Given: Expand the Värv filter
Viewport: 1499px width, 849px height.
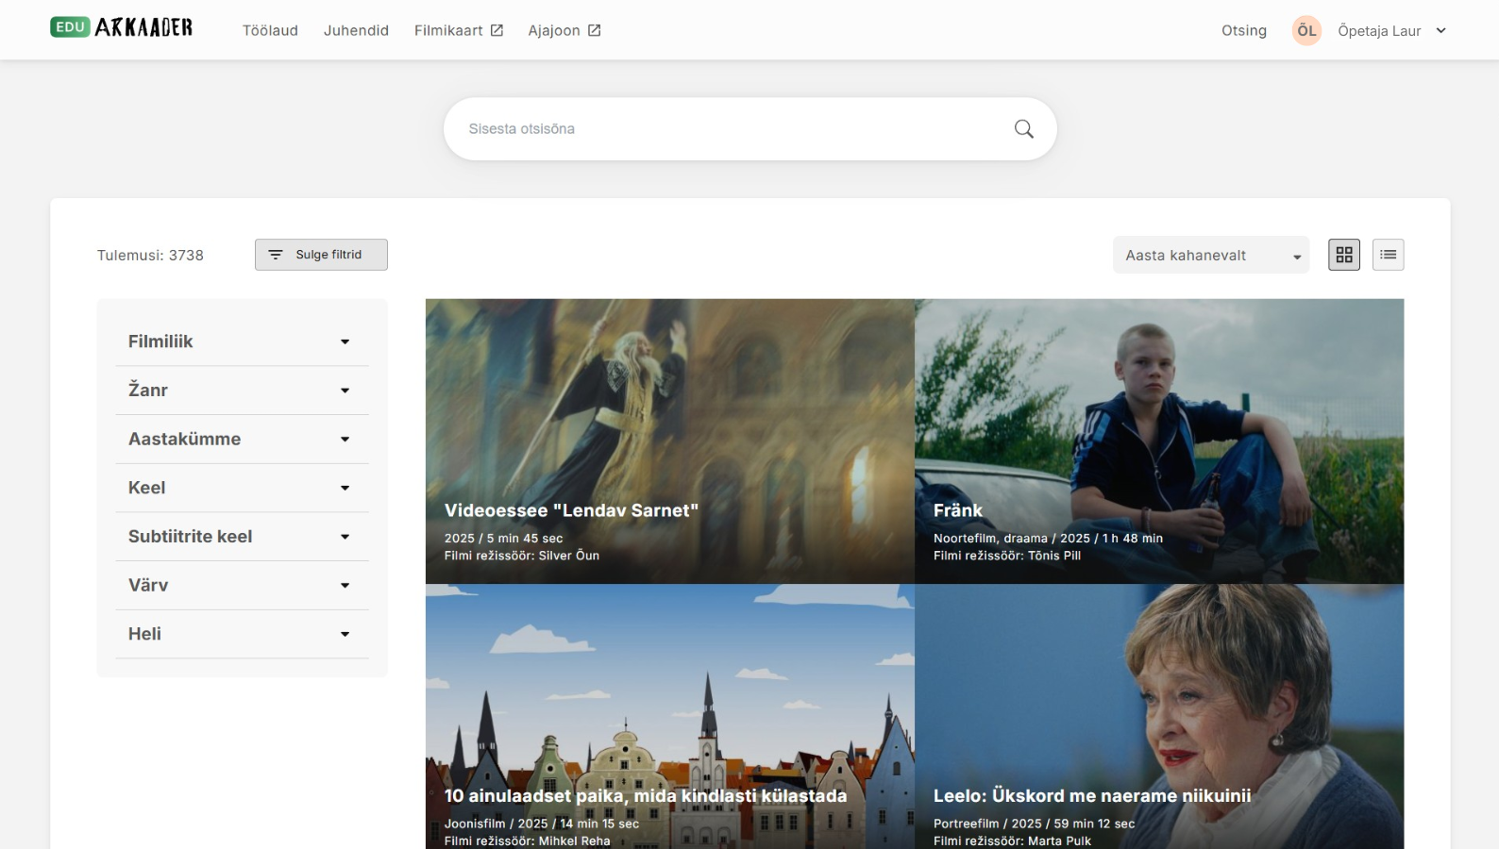Looking at the screenshot, I should click(241, 586).
